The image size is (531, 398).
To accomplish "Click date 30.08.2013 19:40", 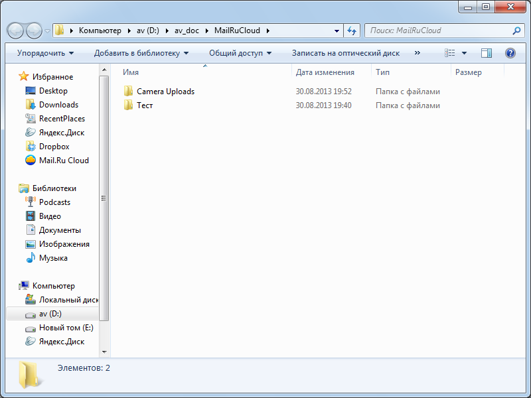I will pos(323,105).
